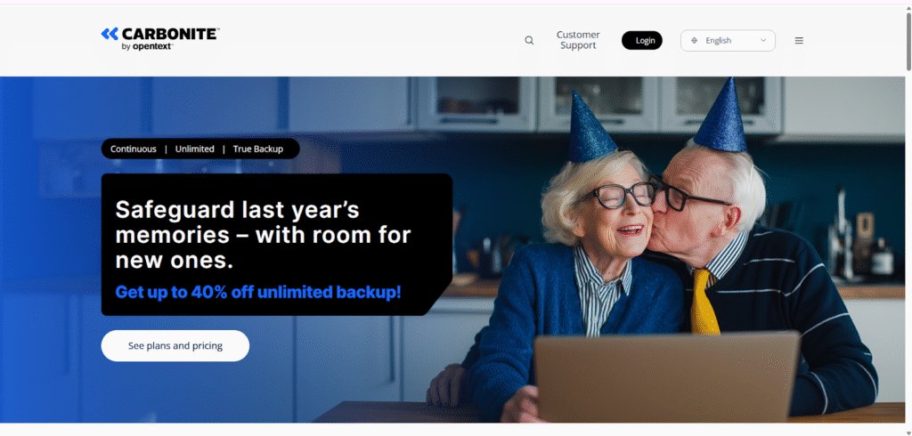Click the laptop in the hero image
Screen dimensions: 912x436
point(666,376)
